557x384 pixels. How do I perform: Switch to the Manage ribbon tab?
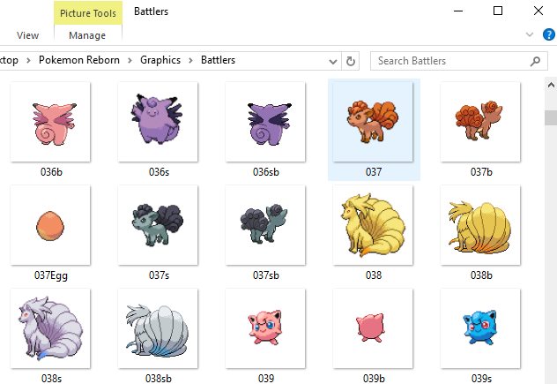(87, 35)
